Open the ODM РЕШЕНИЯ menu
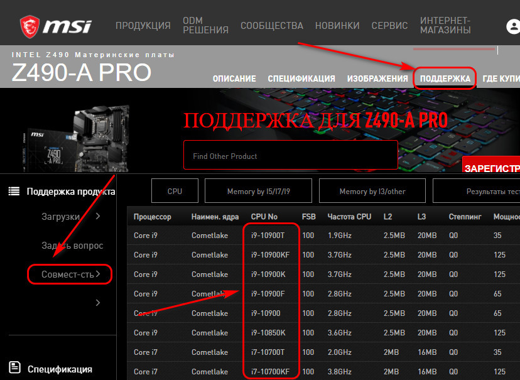This screenshot has height=380, width=520. pos(205,26)
